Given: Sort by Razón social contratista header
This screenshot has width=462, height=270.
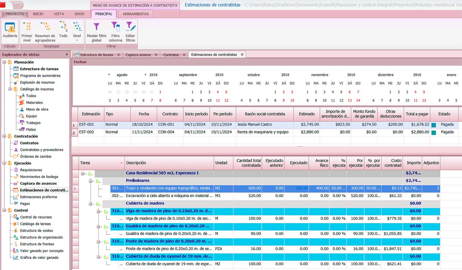Looking at the screenshot, I should point(265,114).
